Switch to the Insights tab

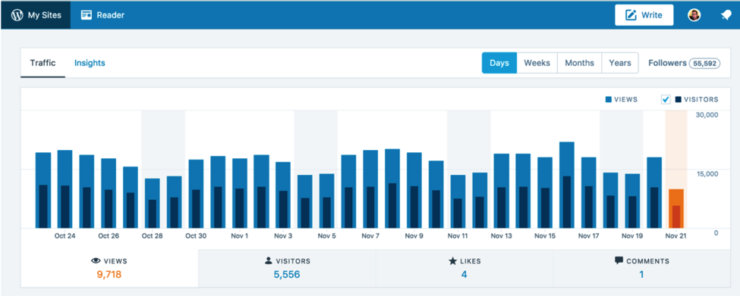pyautogui.click(x=90, y=63)
